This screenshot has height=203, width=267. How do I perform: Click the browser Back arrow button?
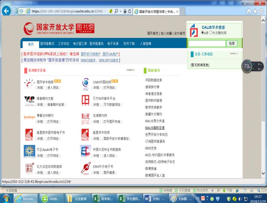tap(6, 11)
